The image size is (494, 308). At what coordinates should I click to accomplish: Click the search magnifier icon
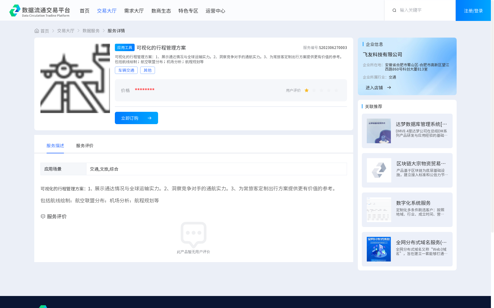394,10
